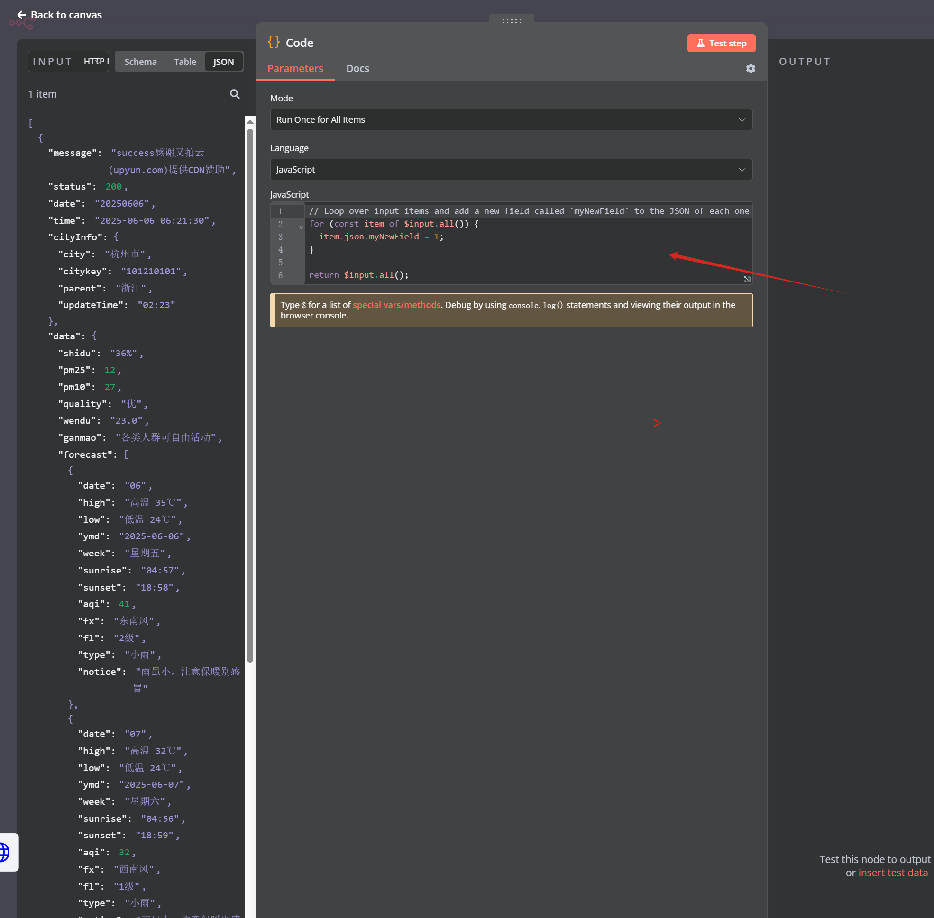Click the "citykey" value 101210101
This screenshot has height=918, width=934.
pyautogui.click(x=150, y=272)
